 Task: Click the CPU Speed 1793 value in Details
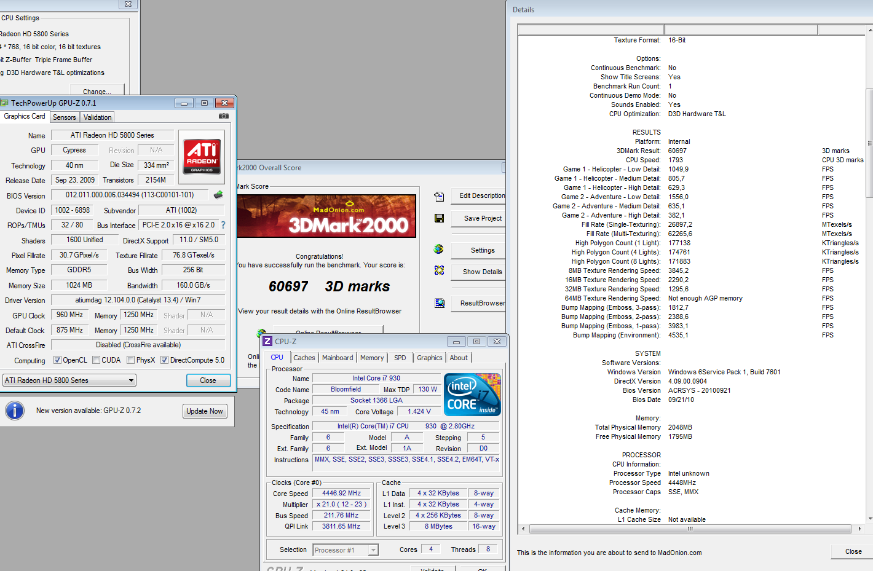676,160
